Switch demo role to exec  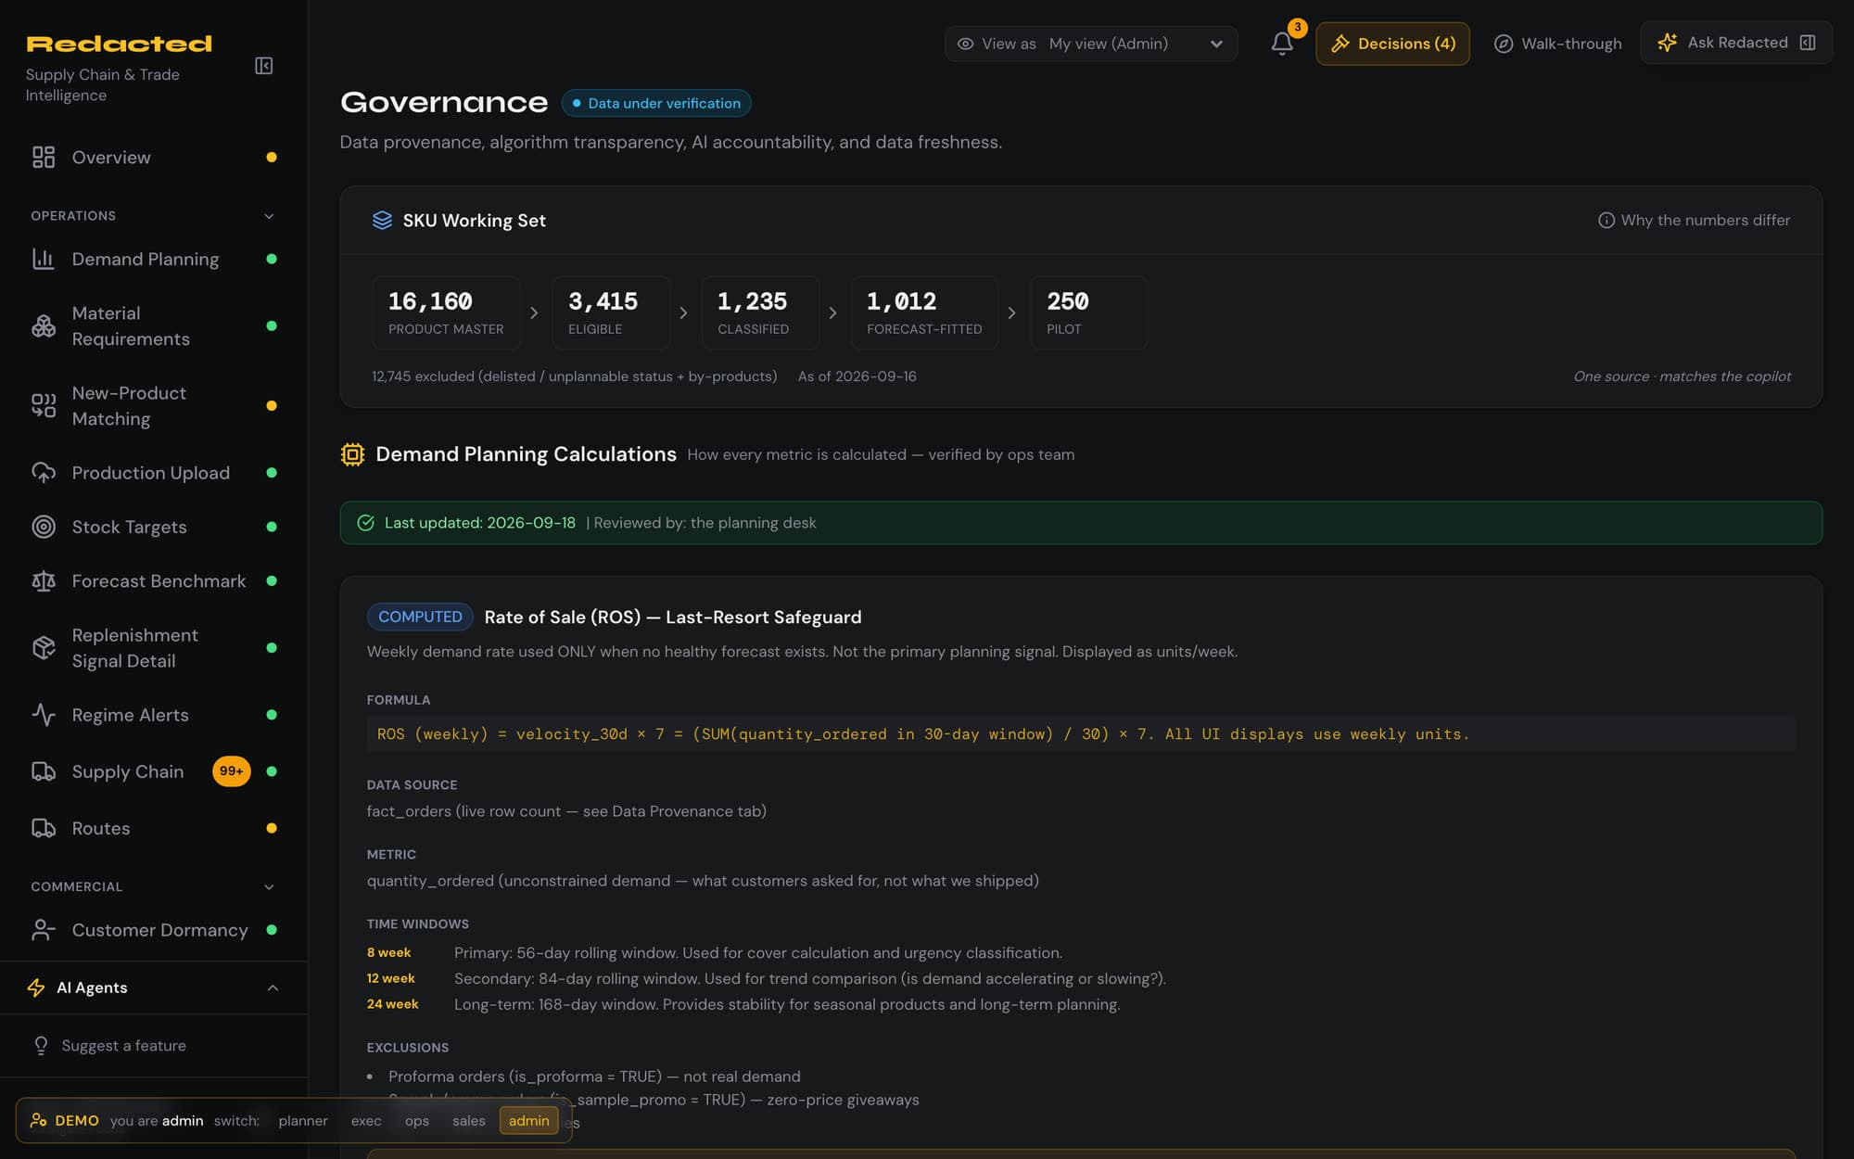[x=366, y=1121]
